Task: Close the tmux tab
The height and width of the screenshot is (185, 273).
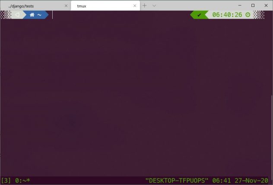Action: [135, 6]
